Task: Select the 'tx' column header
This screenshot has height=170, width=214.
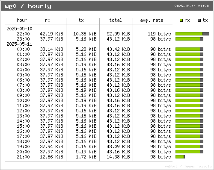Action: (x=81, y=20)
